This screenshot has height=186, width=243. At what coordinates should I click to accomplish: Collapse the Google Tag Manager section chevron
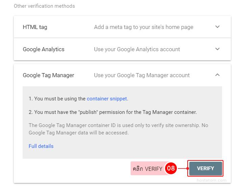click(217, 75)
